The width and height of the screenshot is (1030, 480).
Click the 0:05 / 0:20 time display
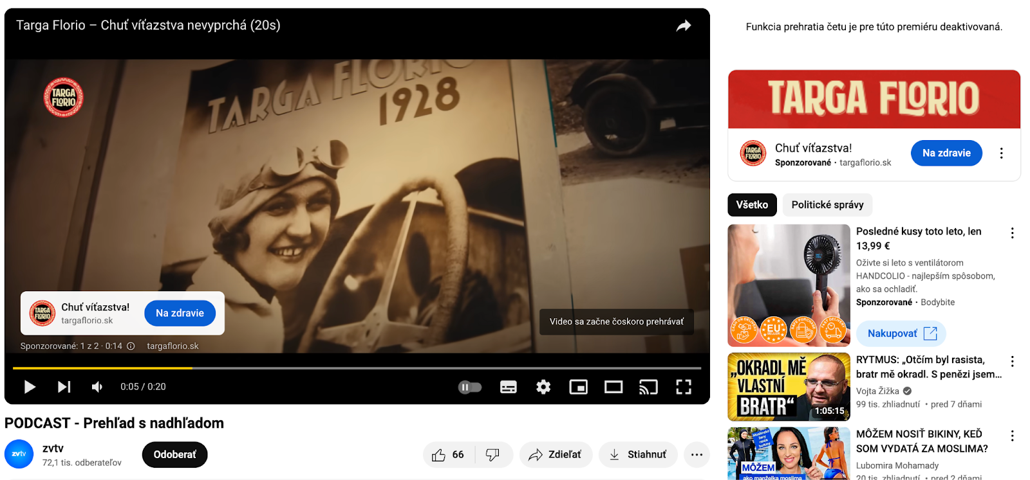pos(143,387)
